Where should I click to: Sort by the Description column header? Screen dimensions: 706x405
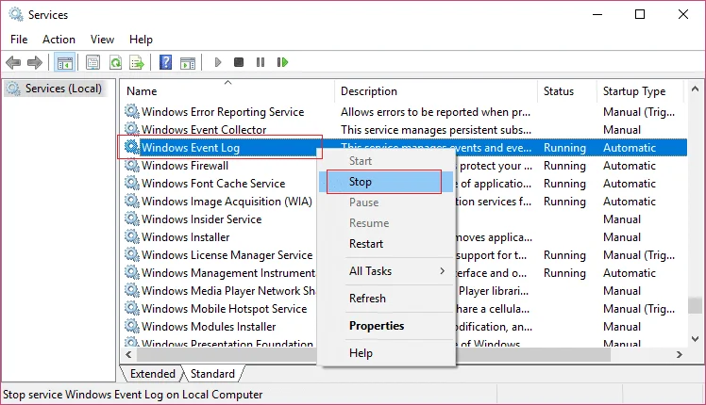(x=436, y=91)
